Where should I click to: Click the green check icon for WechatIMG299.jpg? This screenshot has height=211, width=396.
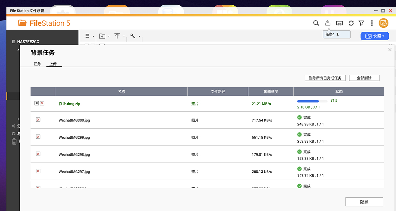(299, 134)
